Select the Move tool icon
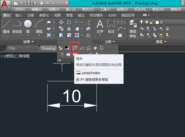 pos(61,22)
